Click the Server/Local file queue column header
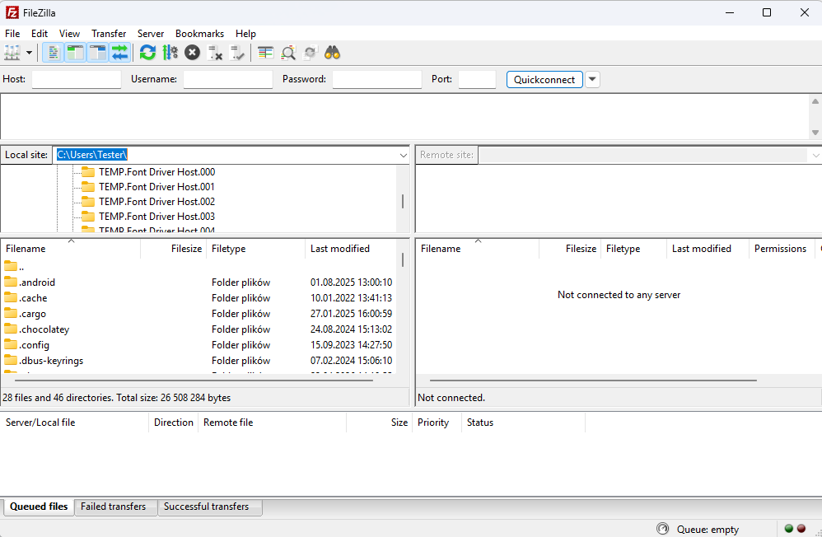This screenshot has width=822, height=537. click(75, 423)
